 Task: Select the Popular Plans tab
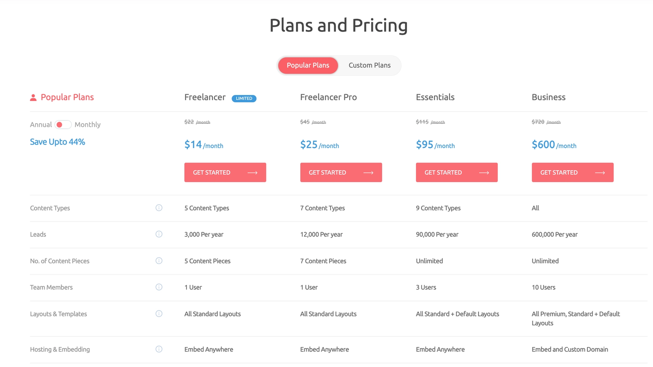[308, 65]
